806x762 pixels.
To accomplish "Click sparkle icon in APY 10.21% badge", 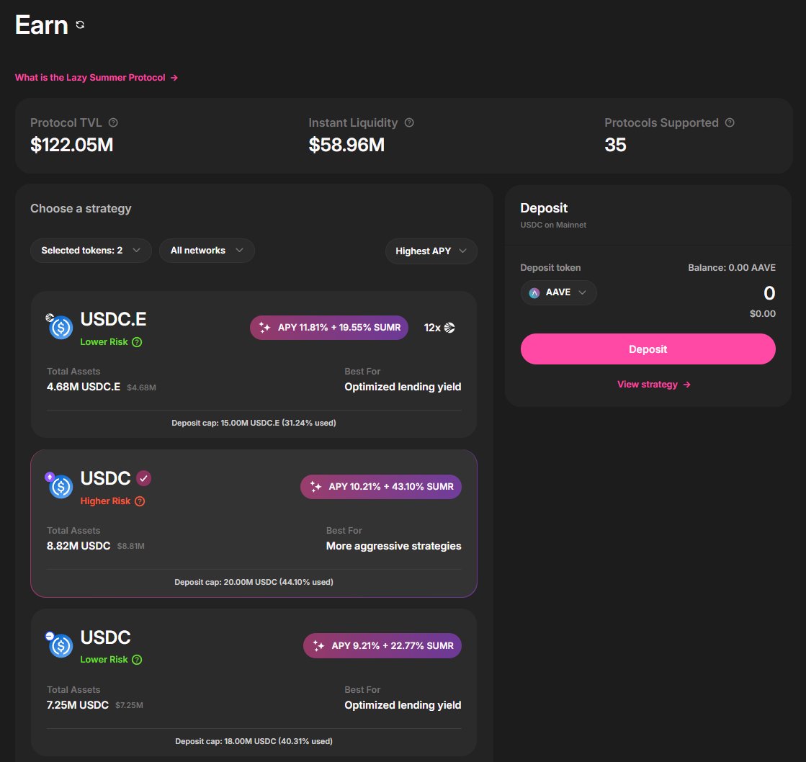I will pyautogui.click(x=315, y=487).
